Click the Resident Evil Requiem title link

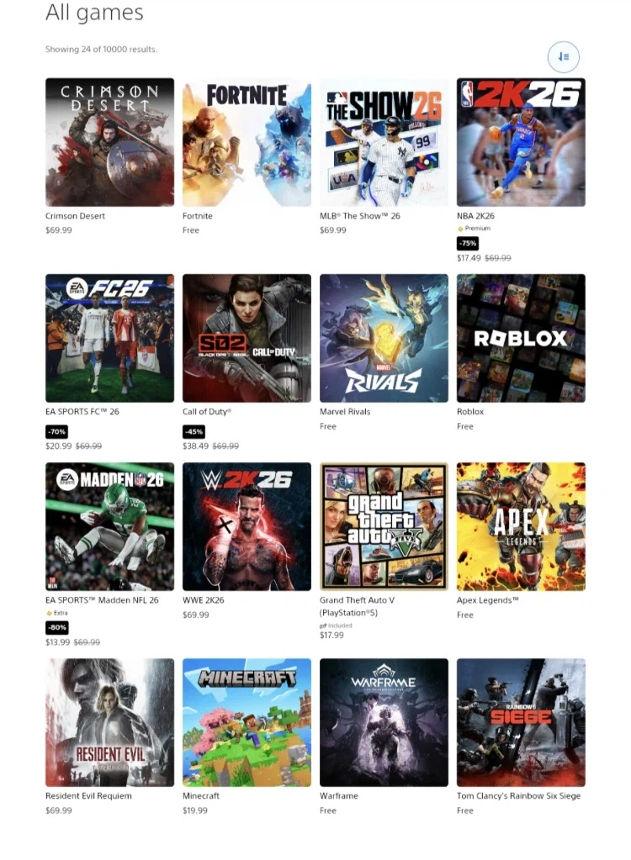[x=88, y=795]
